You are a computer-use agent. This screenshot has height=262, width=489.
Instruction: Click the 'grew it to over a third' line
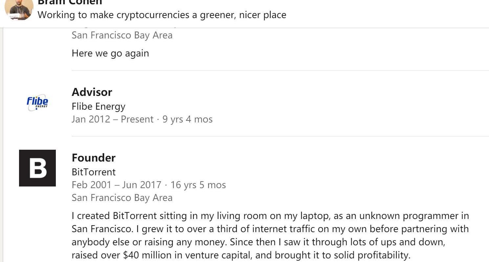tap(270, 229)
